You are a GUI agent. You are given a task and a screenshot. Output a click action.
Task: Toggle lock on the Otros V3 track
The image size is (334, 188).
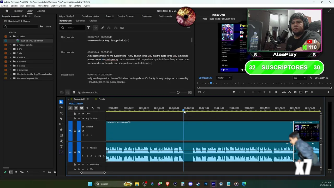point(75,114)
